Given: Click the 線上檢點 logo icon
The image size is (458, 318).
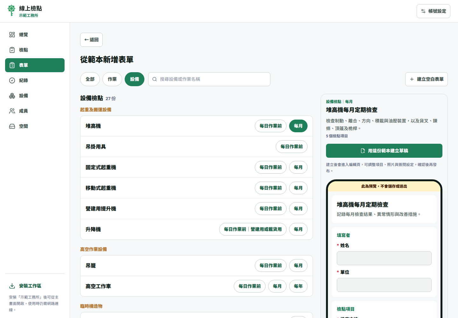Looking at the screenshot, I should tap(11, 10).
